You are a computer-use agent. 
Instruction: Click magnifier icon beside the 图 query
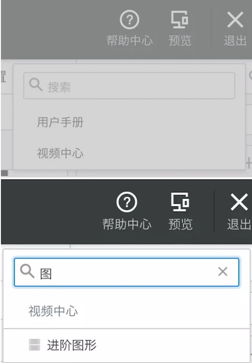[x=27, y=271]
